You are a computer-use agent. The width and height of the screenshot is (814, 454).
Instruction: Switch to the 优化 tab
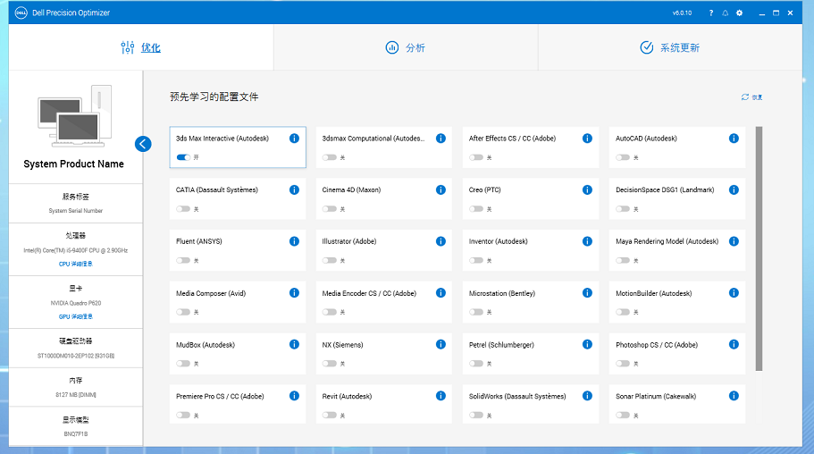pyautogui.click(x=141, y=47)
